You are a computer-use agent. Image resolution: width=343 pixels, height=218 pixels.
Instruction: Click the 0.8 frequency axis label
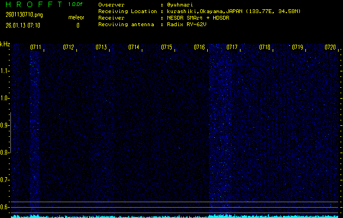[x=4, y=153]
